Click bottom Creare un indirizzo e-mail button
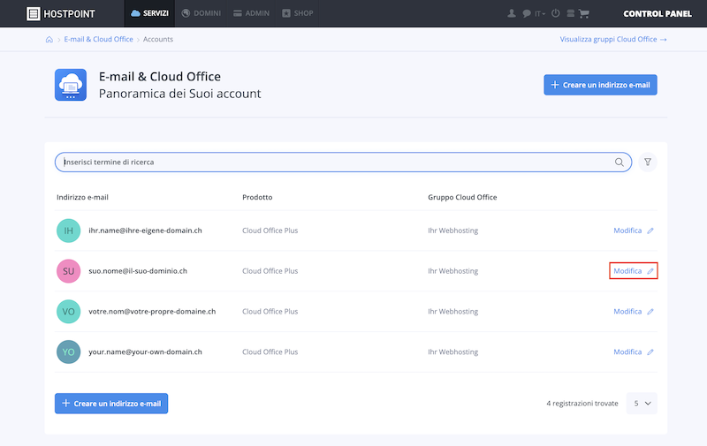707x446 pixels. 111,404
